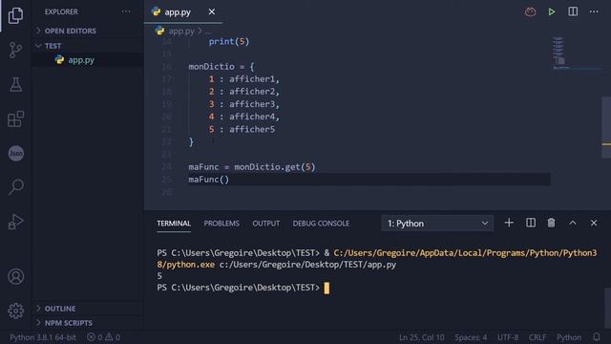Close the app.py editor tab

[x=212, y=12]
